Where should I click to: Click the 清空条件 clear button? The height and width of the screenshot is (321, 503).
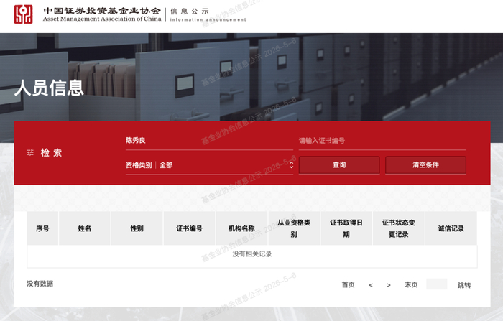pyautogui.click(x=425, y=165)
